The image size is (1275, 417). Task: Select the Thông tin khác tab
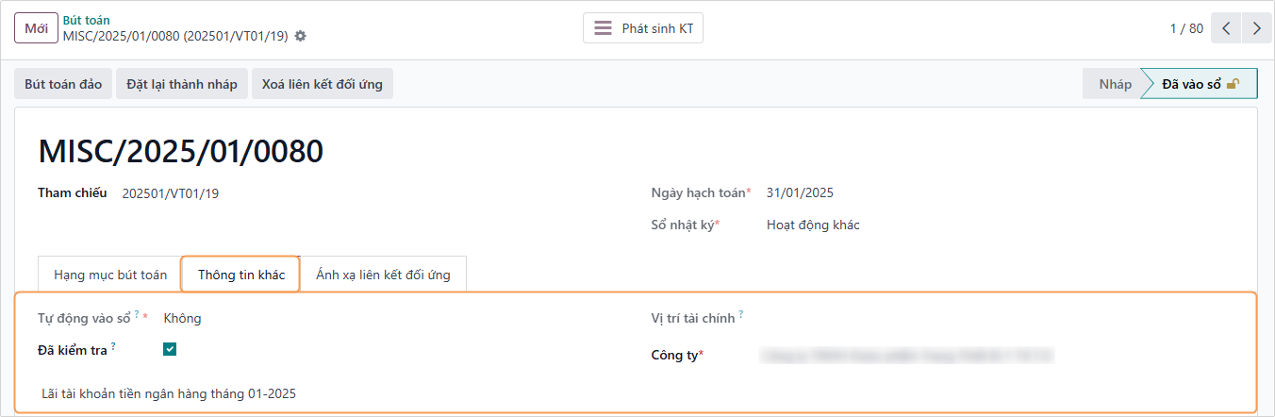pyautogui.click(x=241, y=275)
